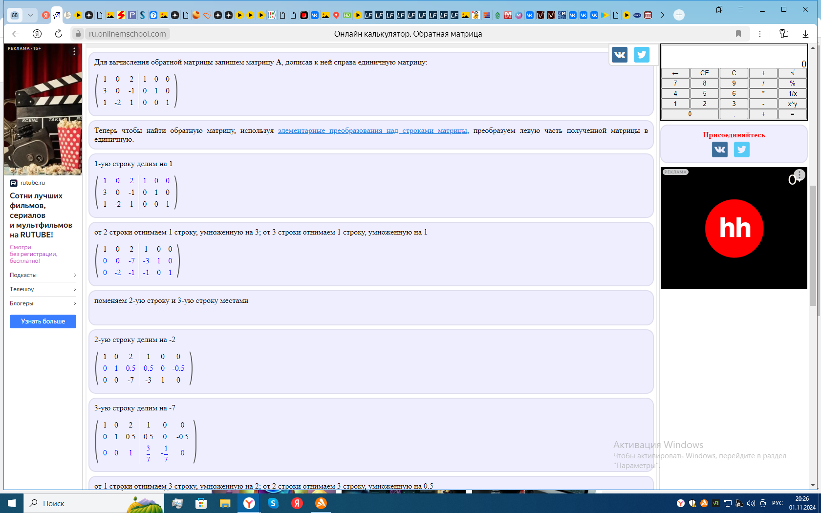Click the CE calculator button
Viewport: 821px width, 513px height.
click(704, 73)
